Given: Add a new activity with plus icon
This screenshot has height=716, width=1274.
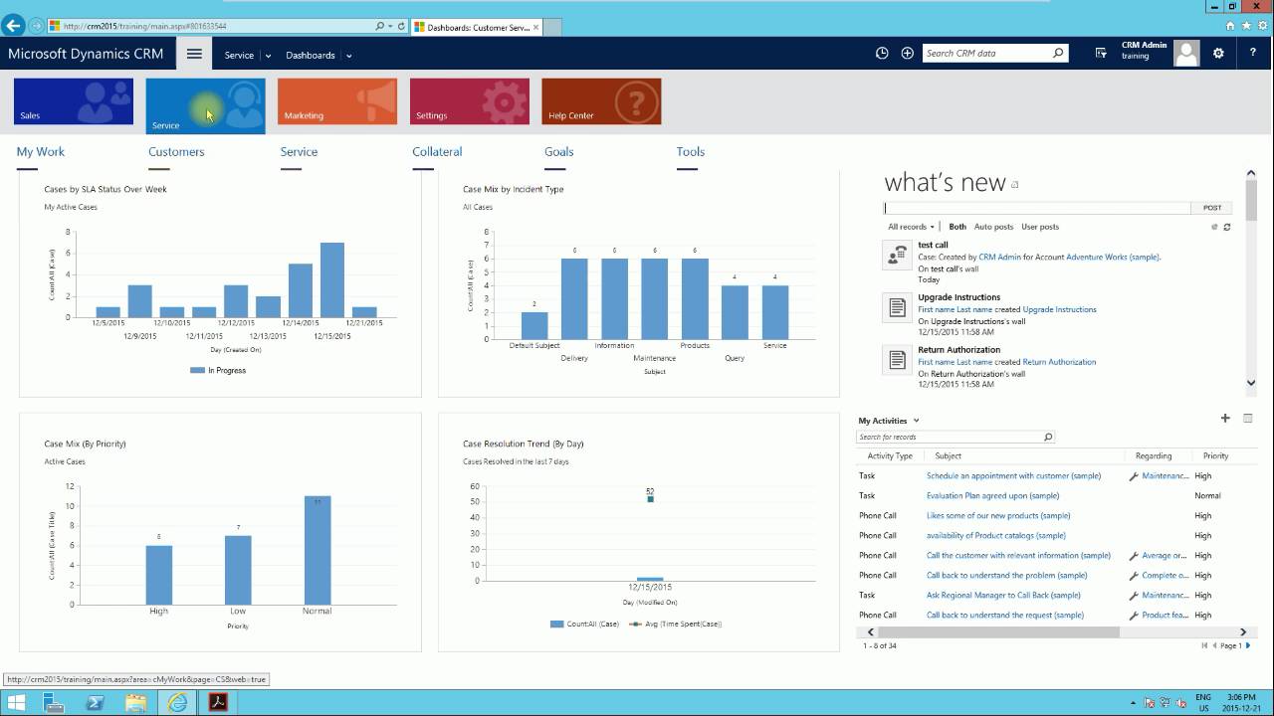Looking at the screenshot, I should (1225, 419).
